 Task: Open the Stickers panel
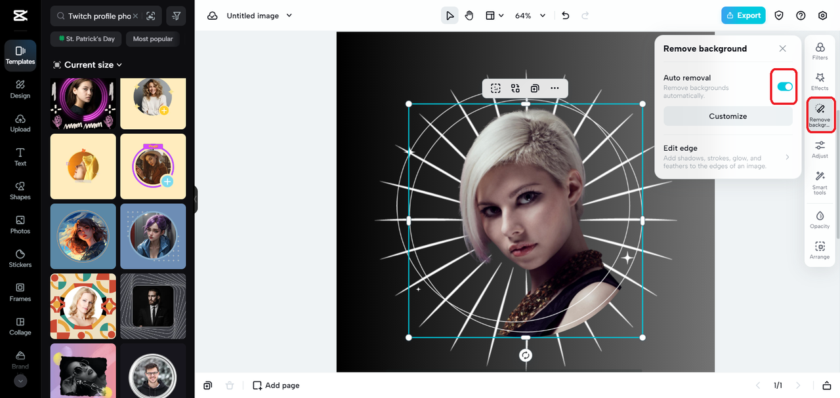point(20,259)
